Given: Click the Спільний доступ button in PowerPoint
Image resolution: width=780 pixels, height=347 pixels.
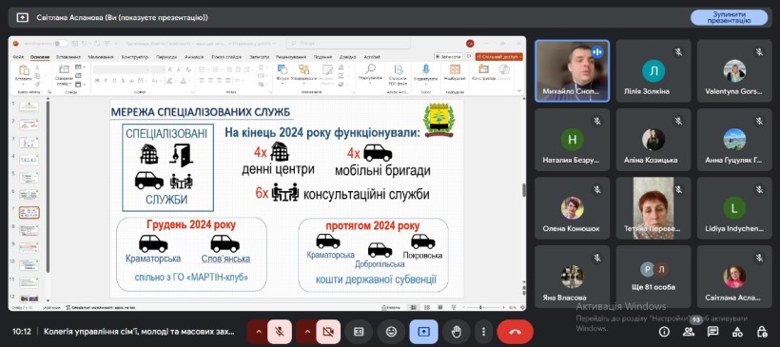Looking at the screenshot, I should [x=499, y=57].
